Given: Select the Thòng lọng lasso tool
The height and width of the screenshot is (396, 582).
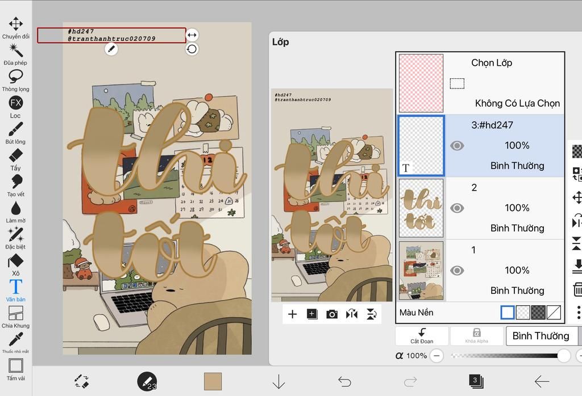Looking at the screenshot, I should [x=15, y=81].
